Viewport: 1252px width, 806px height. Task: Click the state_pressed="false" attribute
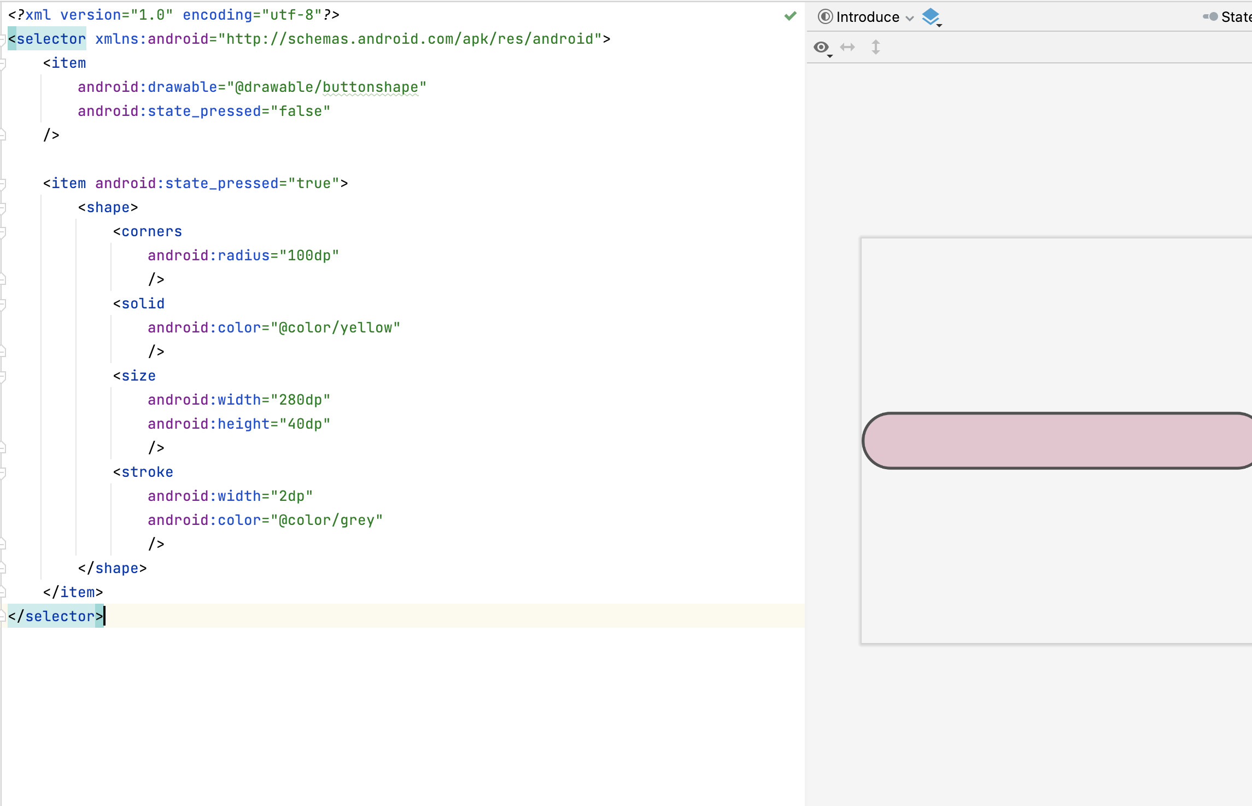tap(204, 112)
